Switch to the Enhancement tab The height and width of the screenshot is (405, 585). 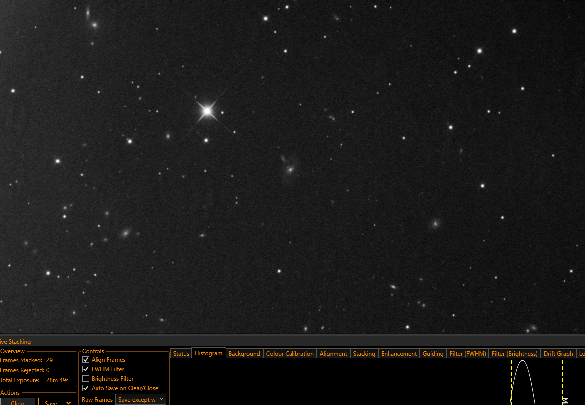(399, 354)
